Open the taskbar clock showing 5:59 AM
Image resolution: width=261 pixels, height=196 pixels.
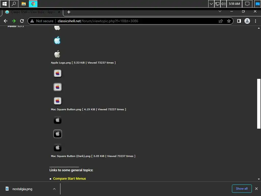click(x=234, y=4)
